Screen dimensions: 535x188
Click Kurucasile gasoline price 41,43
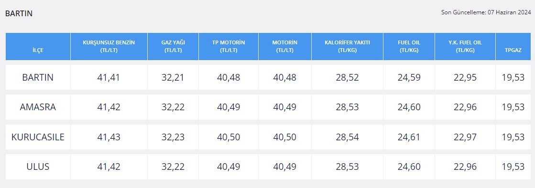click(x=109, y=137)
